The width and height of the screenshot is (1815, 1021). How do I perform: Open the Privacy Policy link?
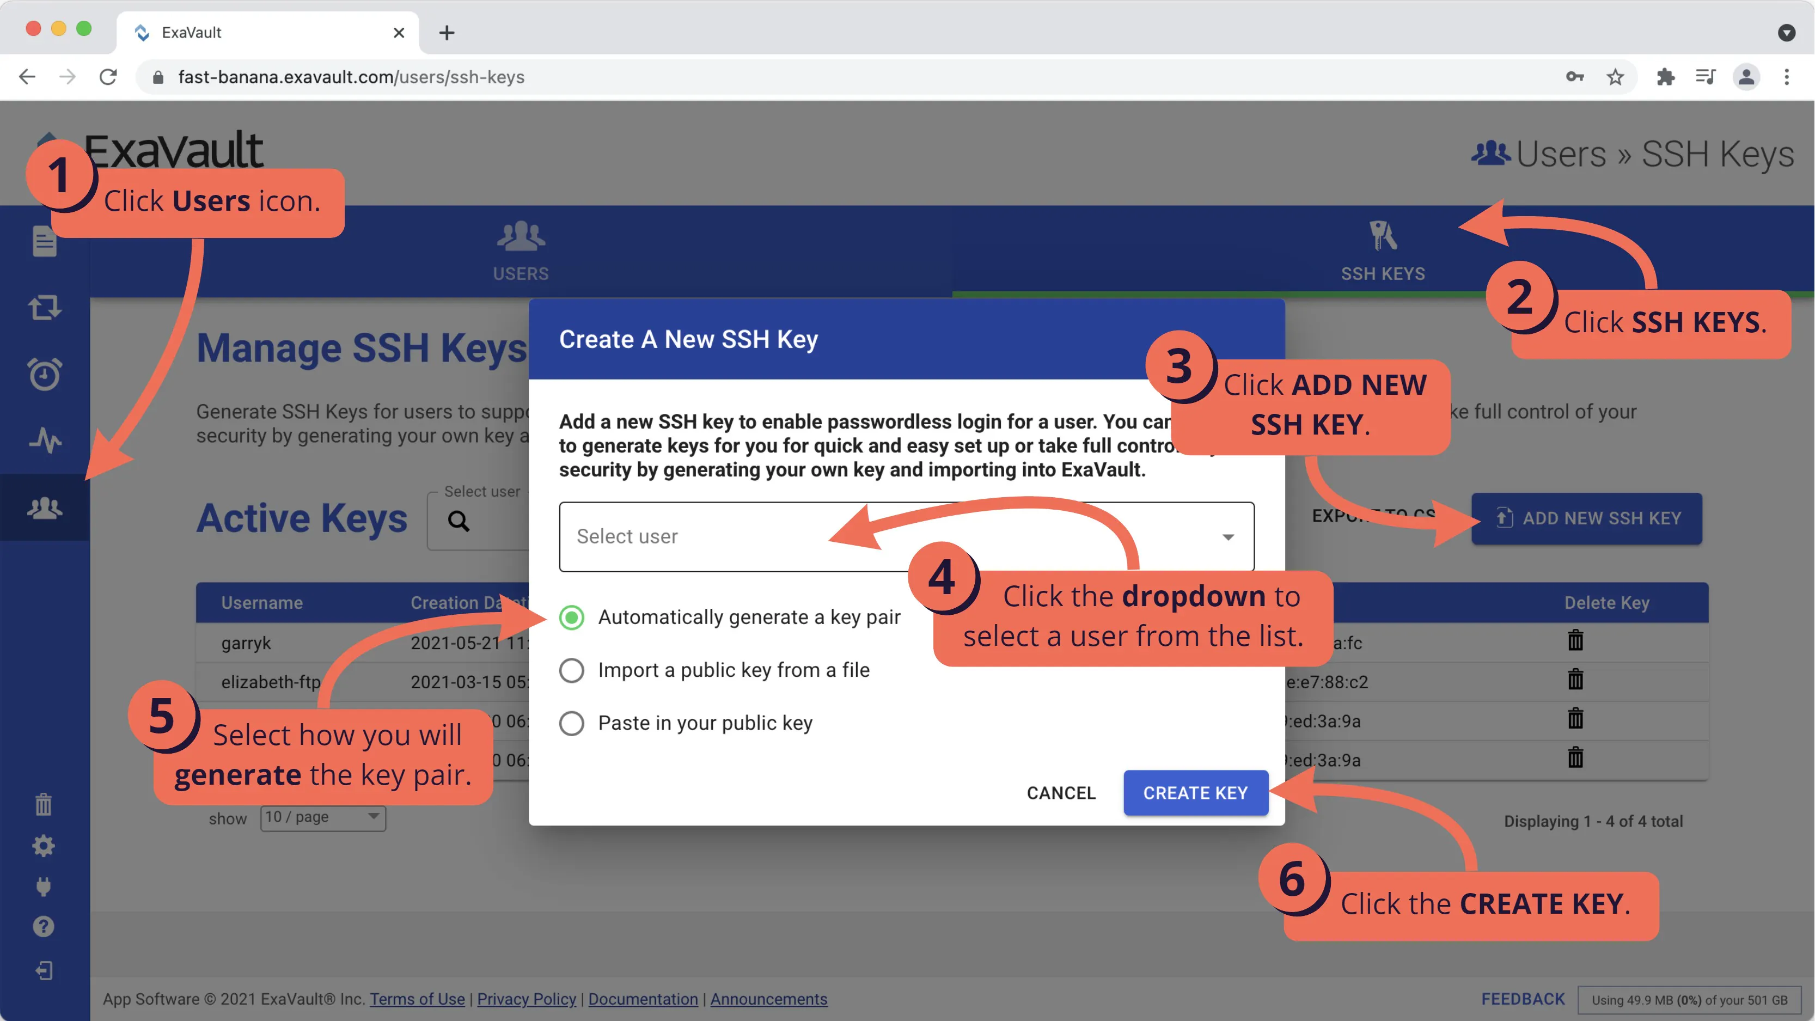click(527, 999)
